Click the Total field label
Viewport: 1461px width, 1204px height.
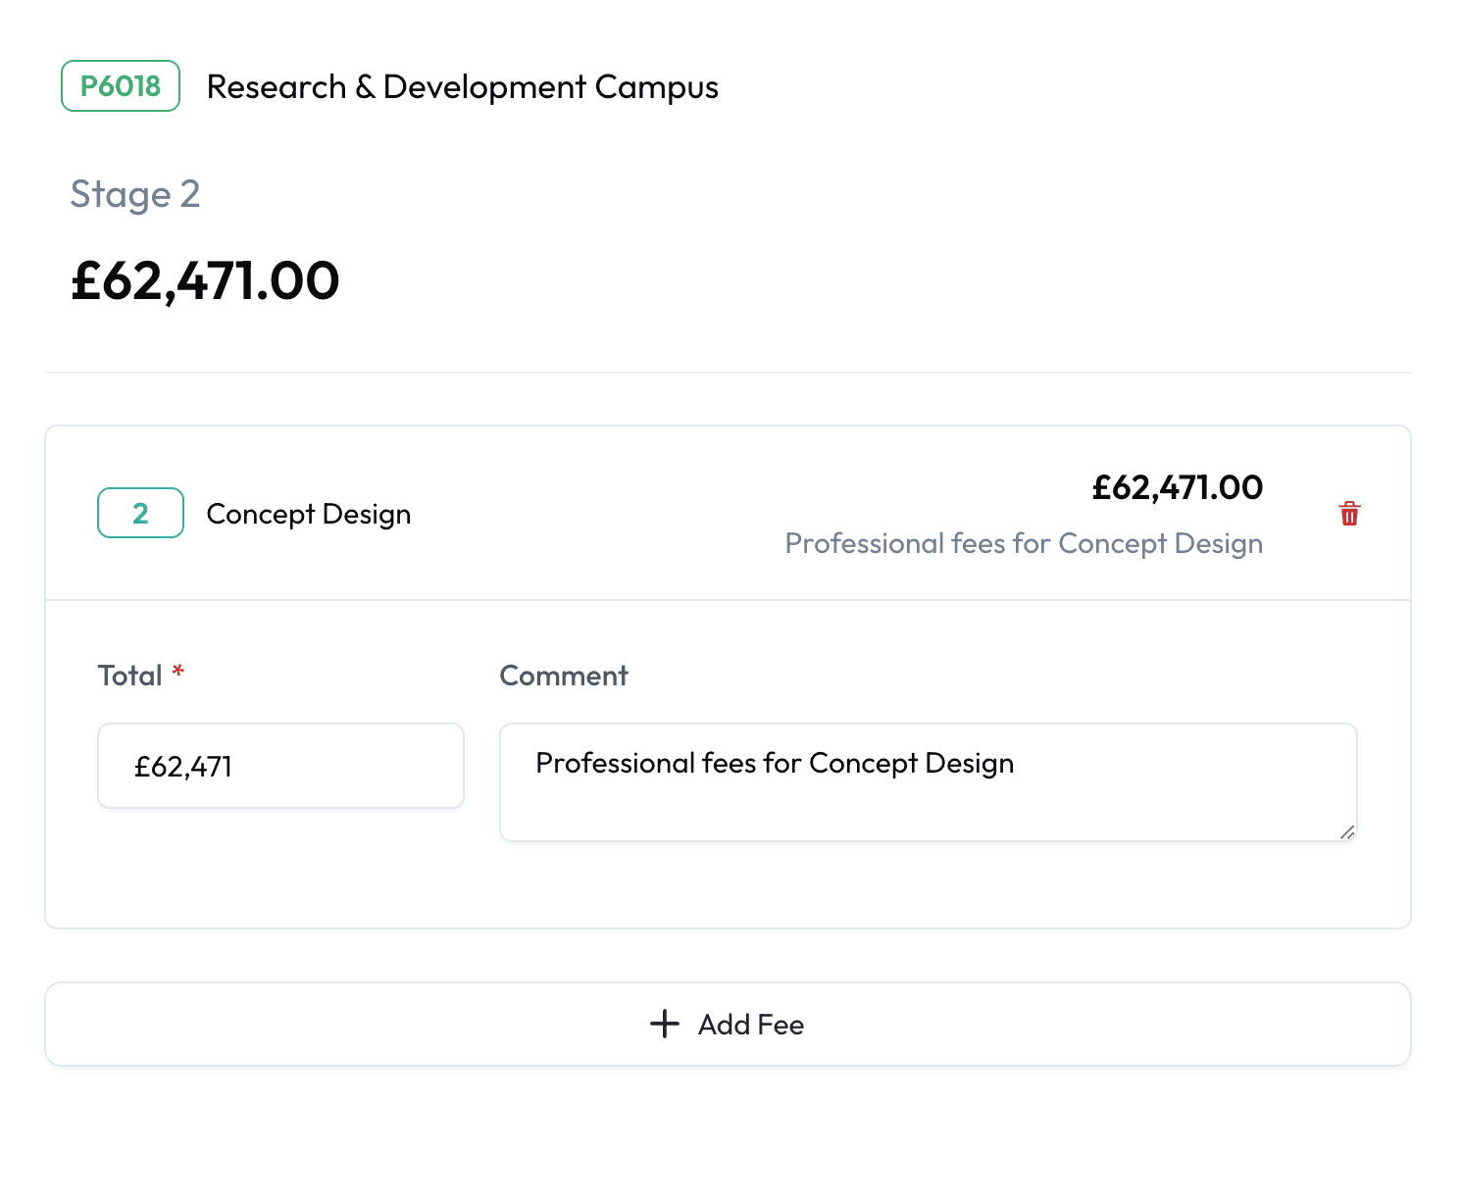pos(129,676)
